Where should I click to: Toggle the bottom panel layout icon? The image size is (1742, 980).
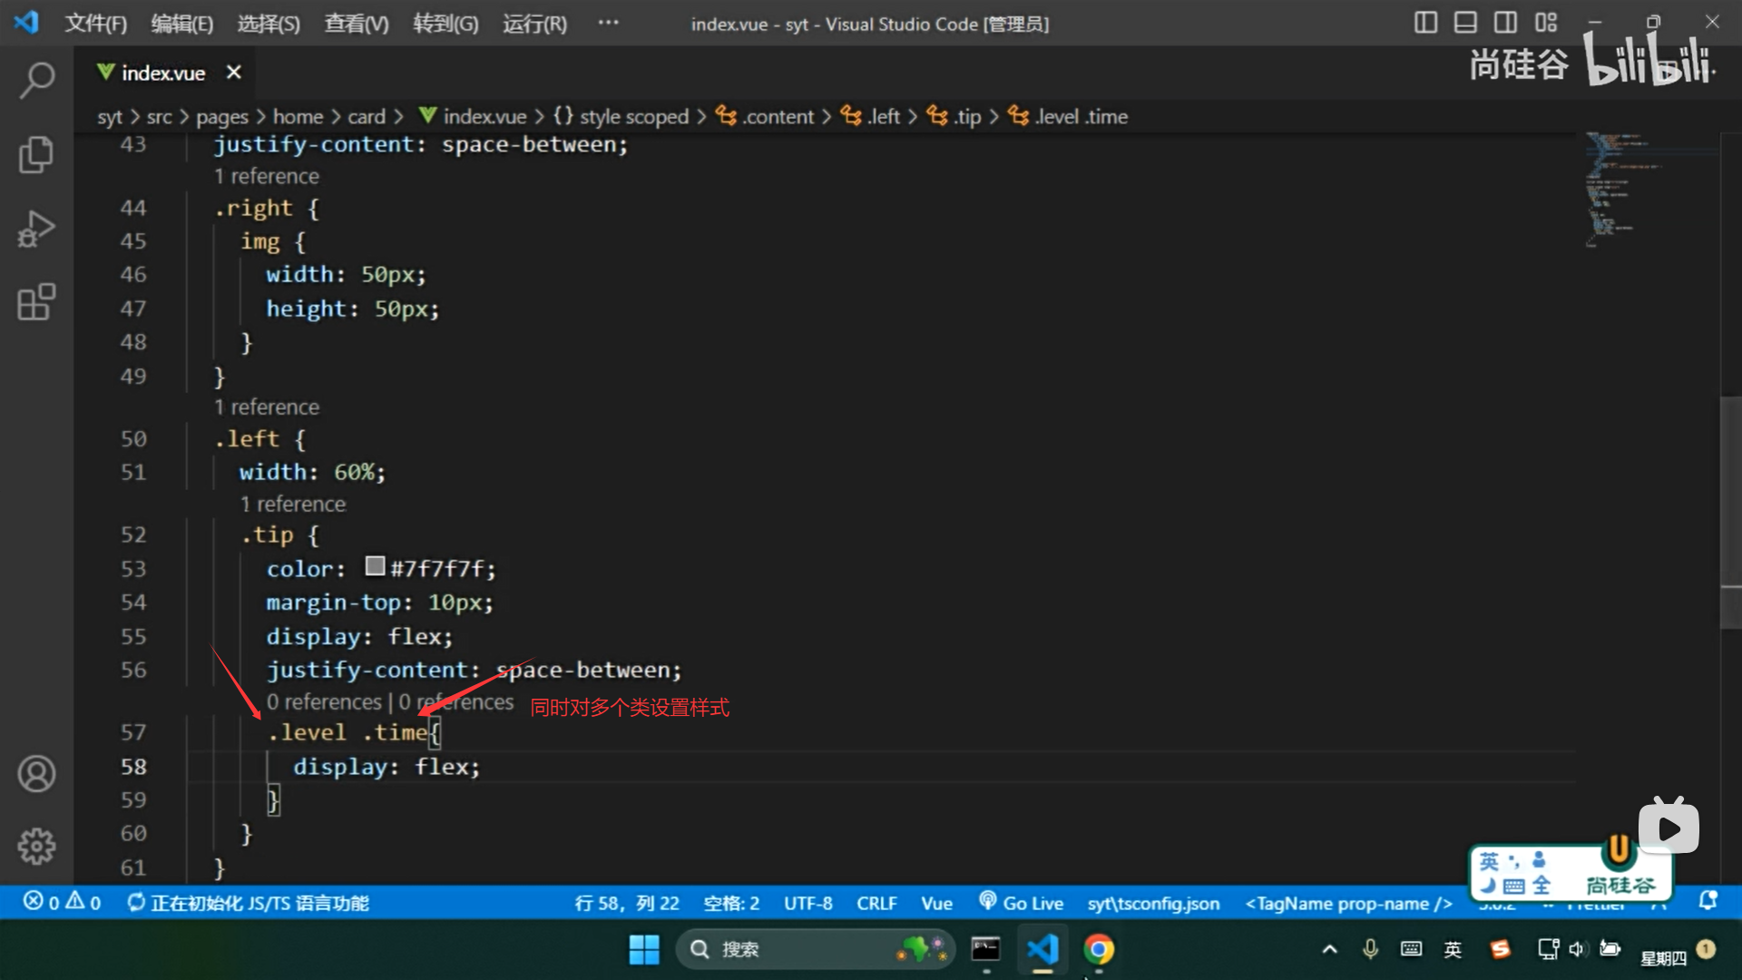1465,23
